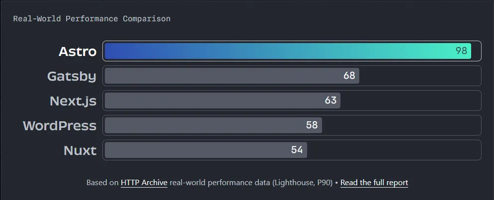
Task: Click the Next.js label
Action: click(73, 101)
